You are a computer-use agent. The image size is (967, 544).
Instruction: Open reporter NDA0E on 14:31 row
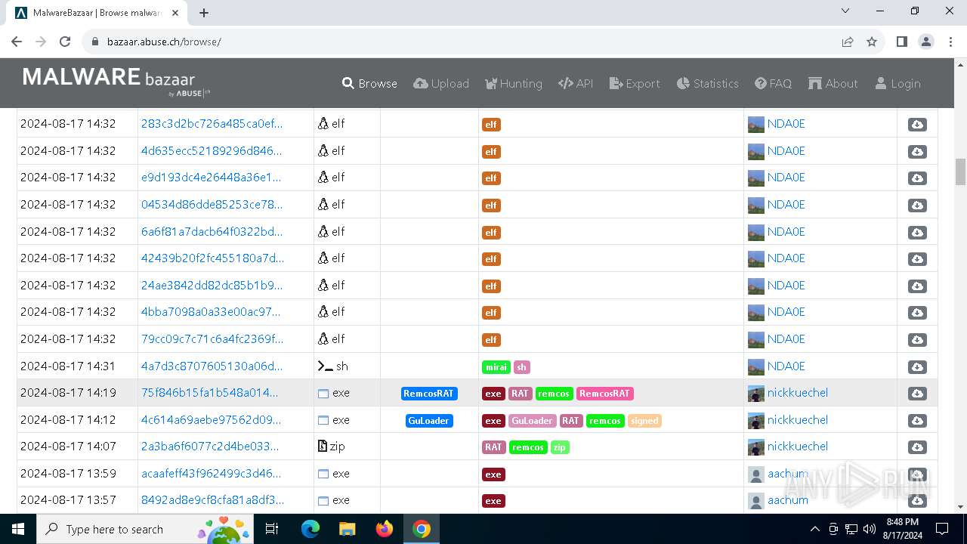(786, 366)
